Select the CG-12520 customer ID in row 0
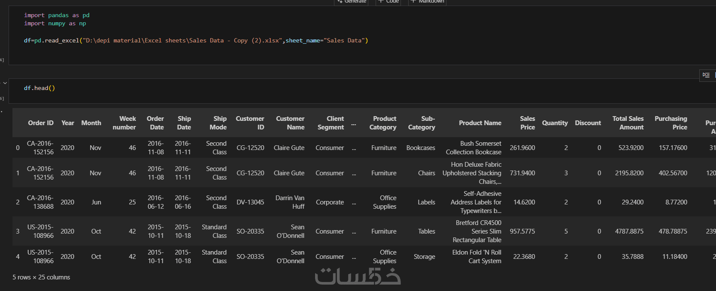Screen dimensions: 716x291 tap(250, 148)
